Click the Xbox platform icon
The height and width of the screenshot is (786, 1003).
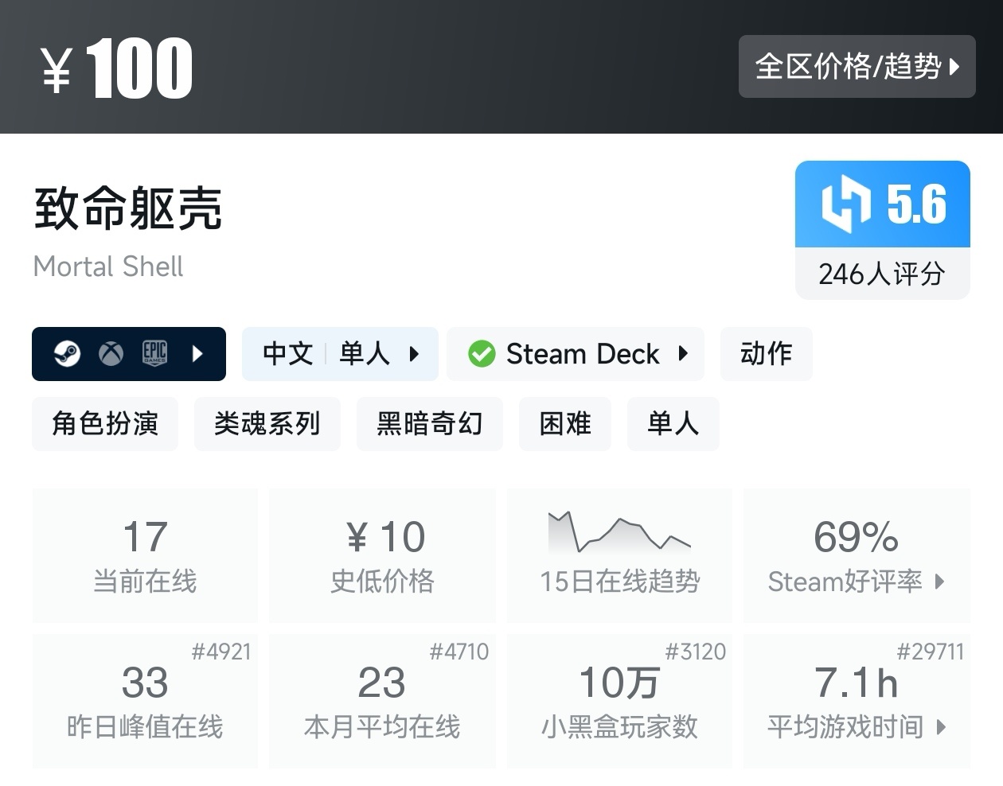click(111, 354)
